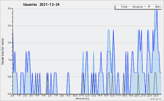Click the x-axis label '19 h'

coord(131,96)
